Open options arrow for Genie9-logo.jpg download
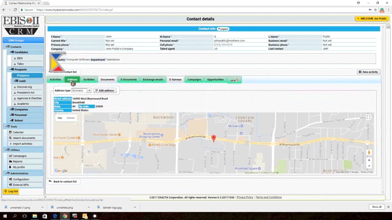Viewport: 392px width, 220px height. (135, 207)
